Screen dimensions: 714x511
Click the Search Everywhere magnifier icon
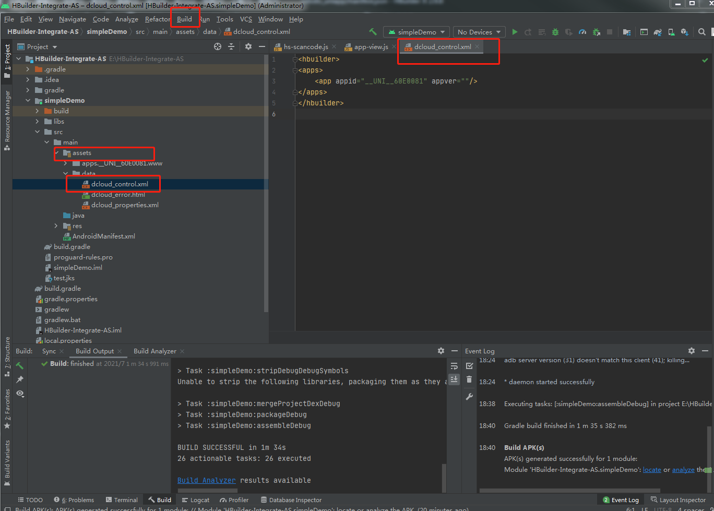coord(702,32)
